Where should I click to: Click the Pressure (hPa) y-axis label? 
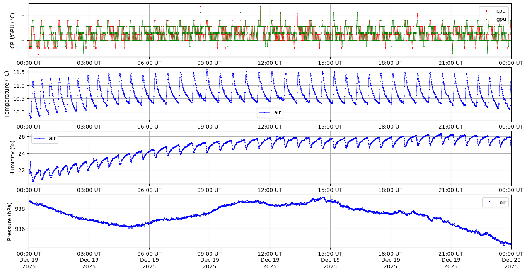click(x=10, y=221)
